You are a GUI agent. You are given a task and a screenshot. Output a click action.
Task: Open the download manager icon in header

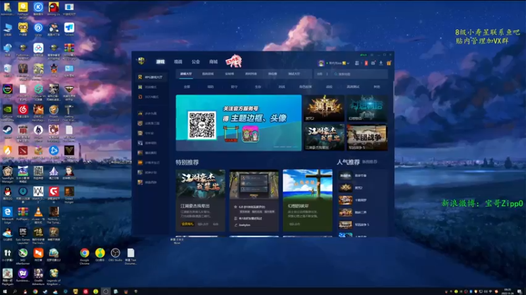(x=381, y=63)
